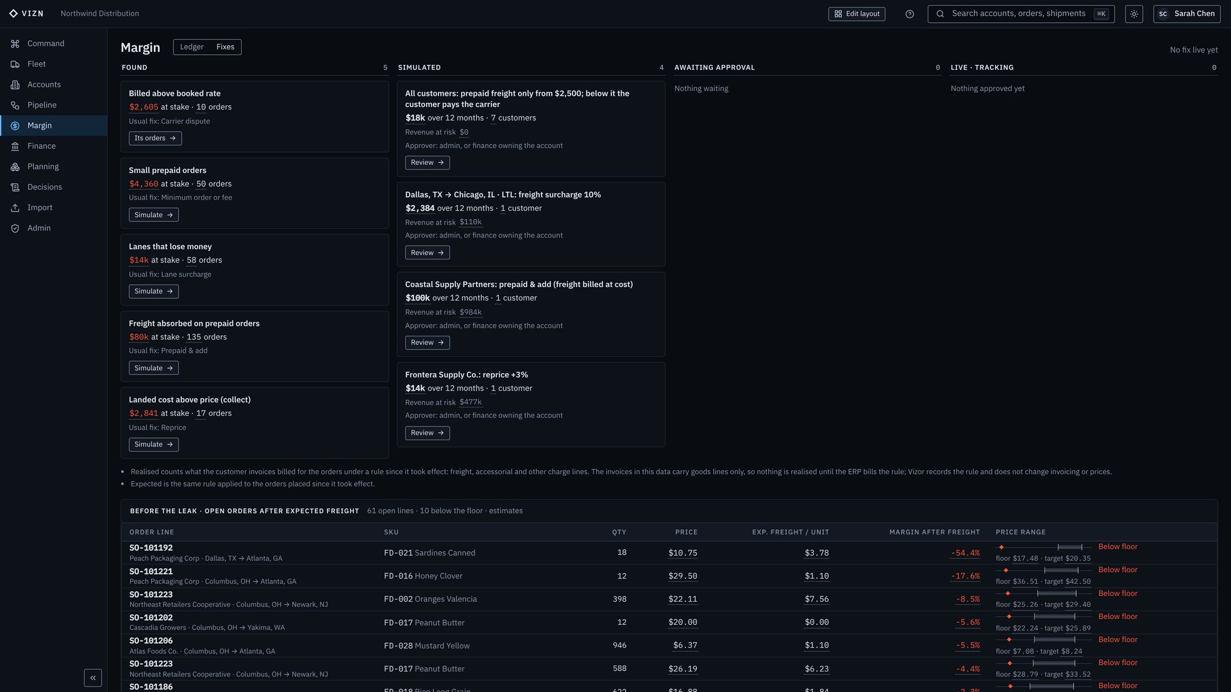This screenshot has height=692, width=1231.
Task: Click the -54.4% margin after freight value
Action: coord(965,553)
